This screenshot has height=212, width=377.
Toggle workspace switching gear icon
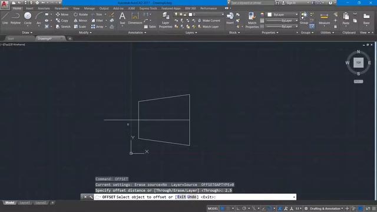[x=306, y=208]
